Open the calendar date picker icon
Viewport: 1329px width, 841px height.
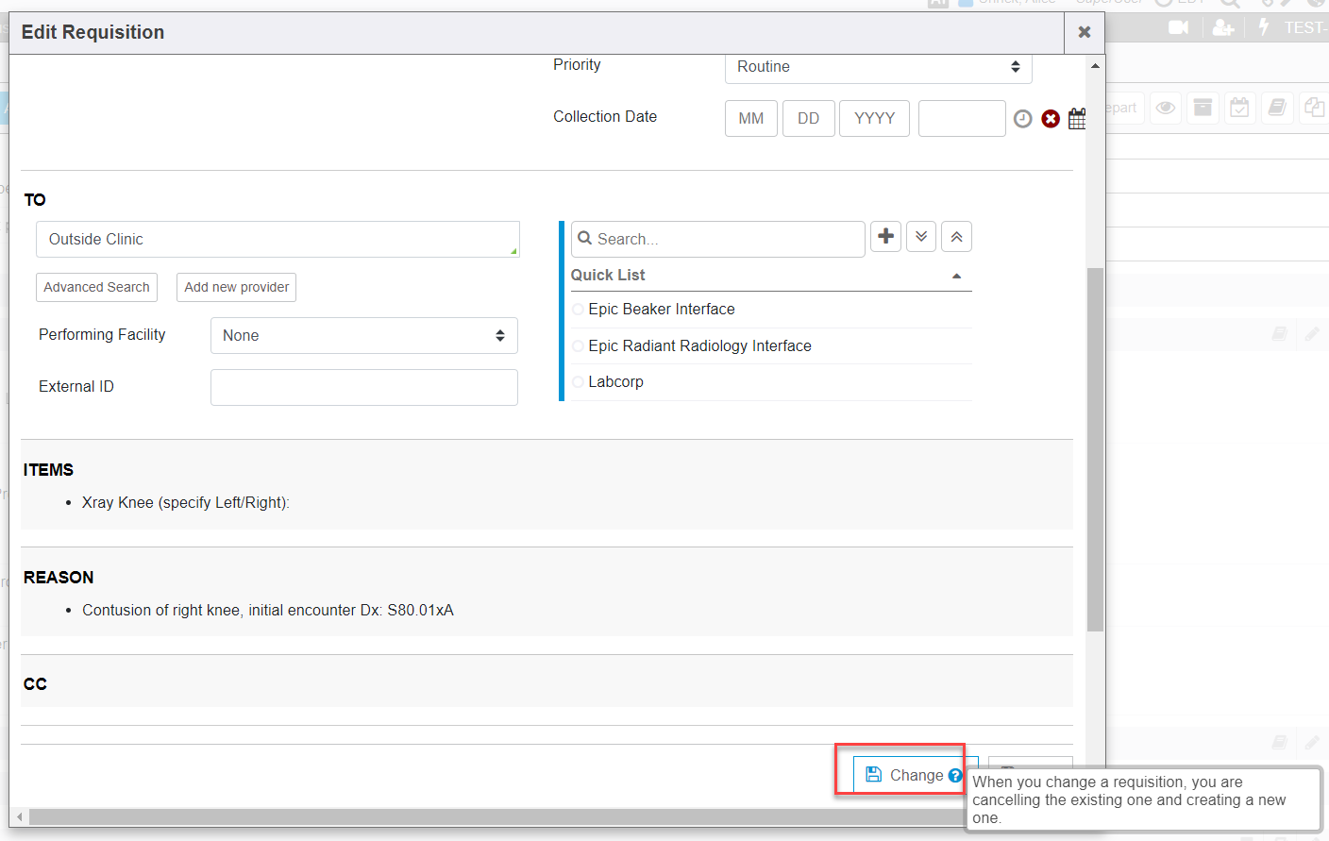(x=1077, y=119)
